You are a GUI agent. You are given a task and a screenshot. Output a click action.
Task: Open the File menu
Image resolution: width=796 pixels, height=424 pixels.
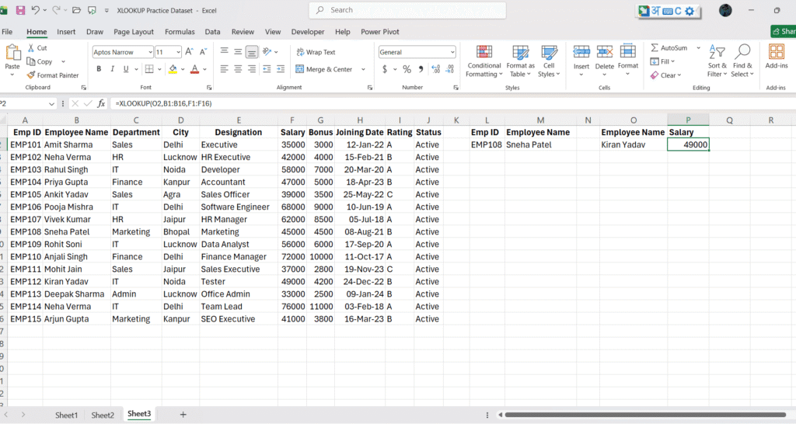(x=7, y=31)
